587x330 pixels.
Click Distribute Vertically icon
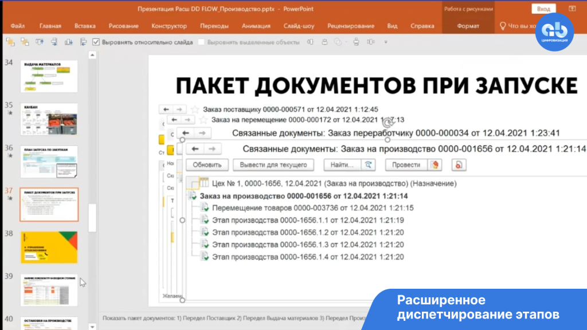point(371,42)
